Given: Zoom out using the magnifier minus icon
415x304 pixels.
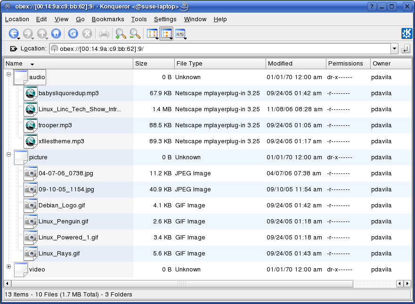Looking at the screenshot, I should [x=134, y=33].
